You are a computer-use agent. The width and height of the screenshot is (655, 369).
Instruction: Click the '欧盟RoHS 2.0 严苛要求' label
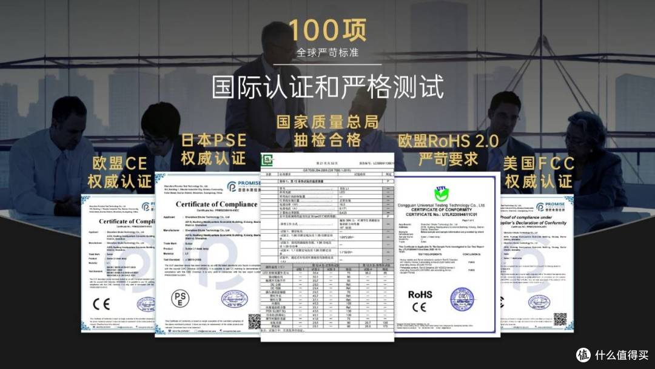click(x=448, y=150)
